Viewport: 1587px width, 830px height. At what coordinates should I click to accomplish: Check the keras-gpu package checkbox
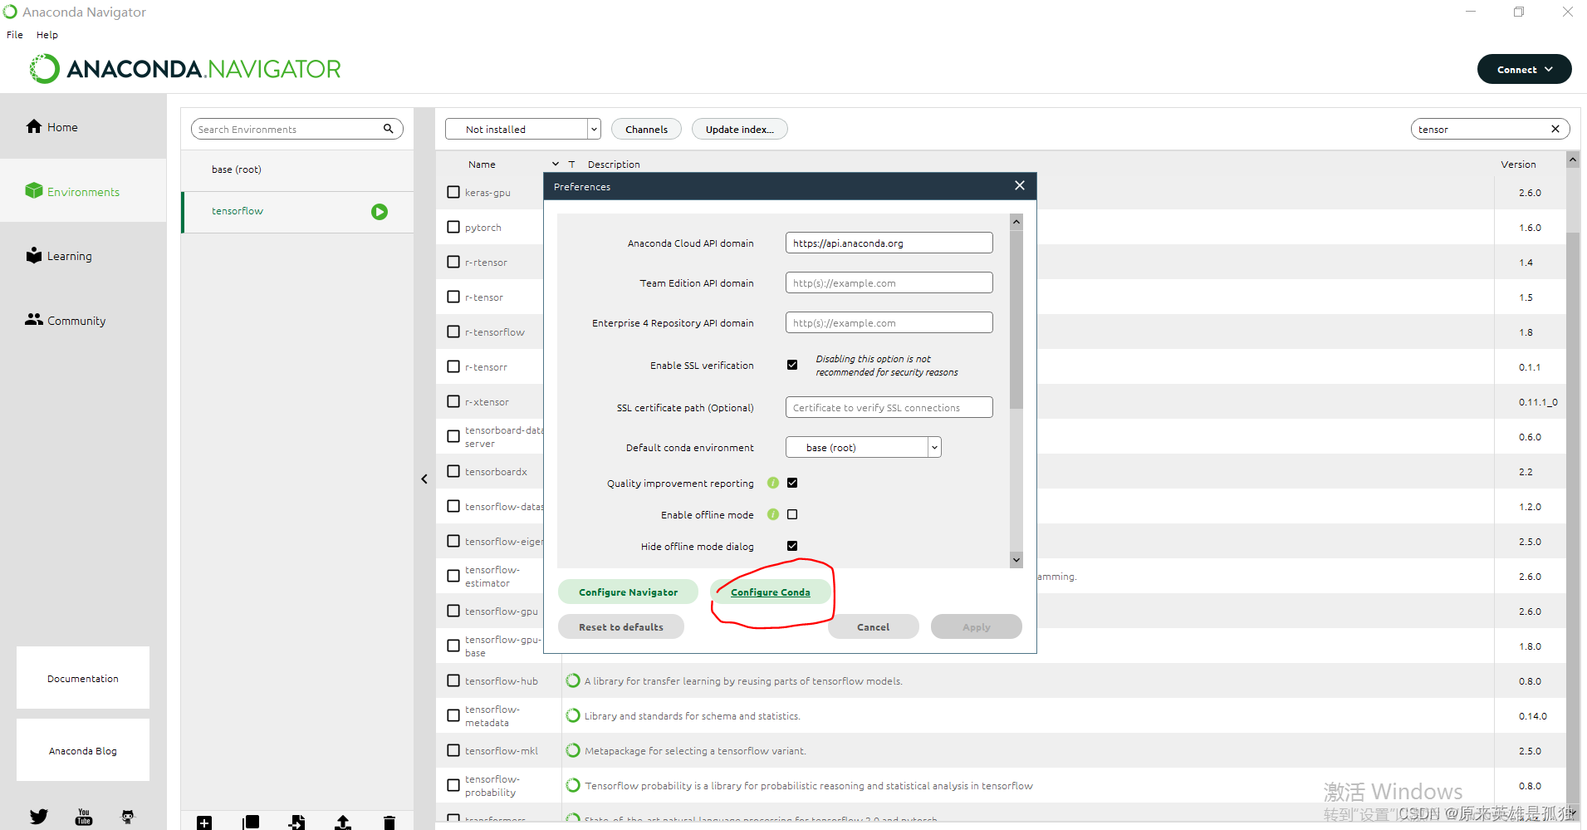[453, 192]
